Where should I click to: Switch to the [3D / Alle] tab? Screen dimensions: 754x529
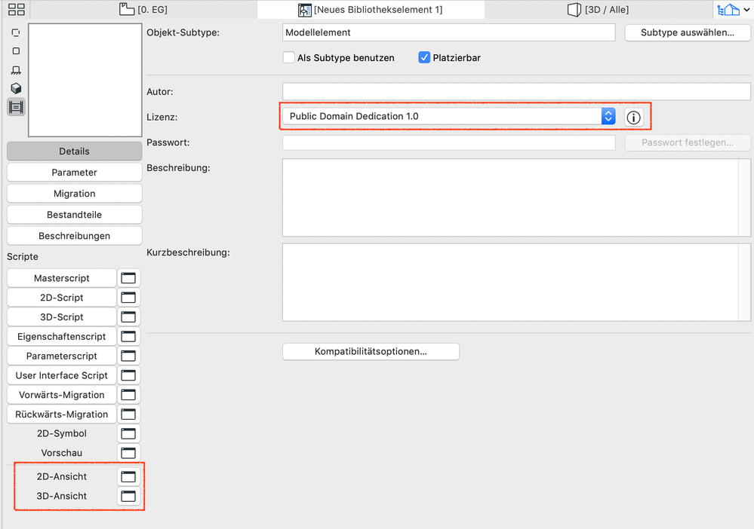click(x=599, y=9)
